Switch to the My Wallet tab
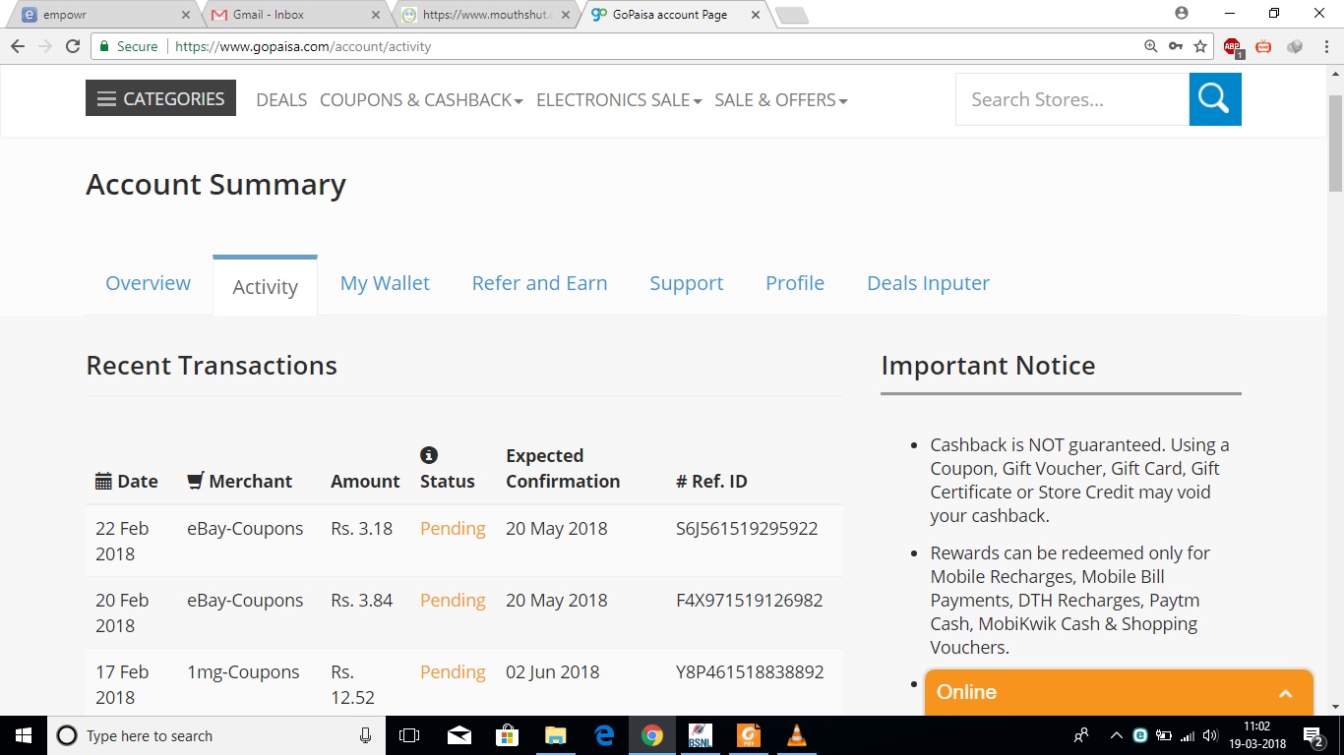This screenshot has height=755, width=1344. (x=385, y=283)
